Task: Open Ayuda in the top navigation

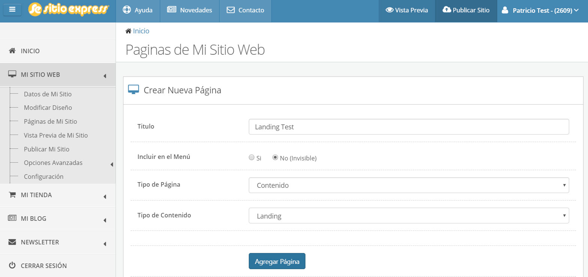Action: pyautogui.click(x=138, y=10)
